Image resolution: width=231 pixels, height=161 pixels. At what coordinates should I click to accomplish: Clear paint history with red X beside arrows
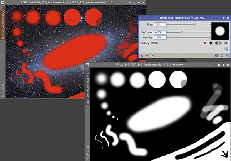click(205, 43)
